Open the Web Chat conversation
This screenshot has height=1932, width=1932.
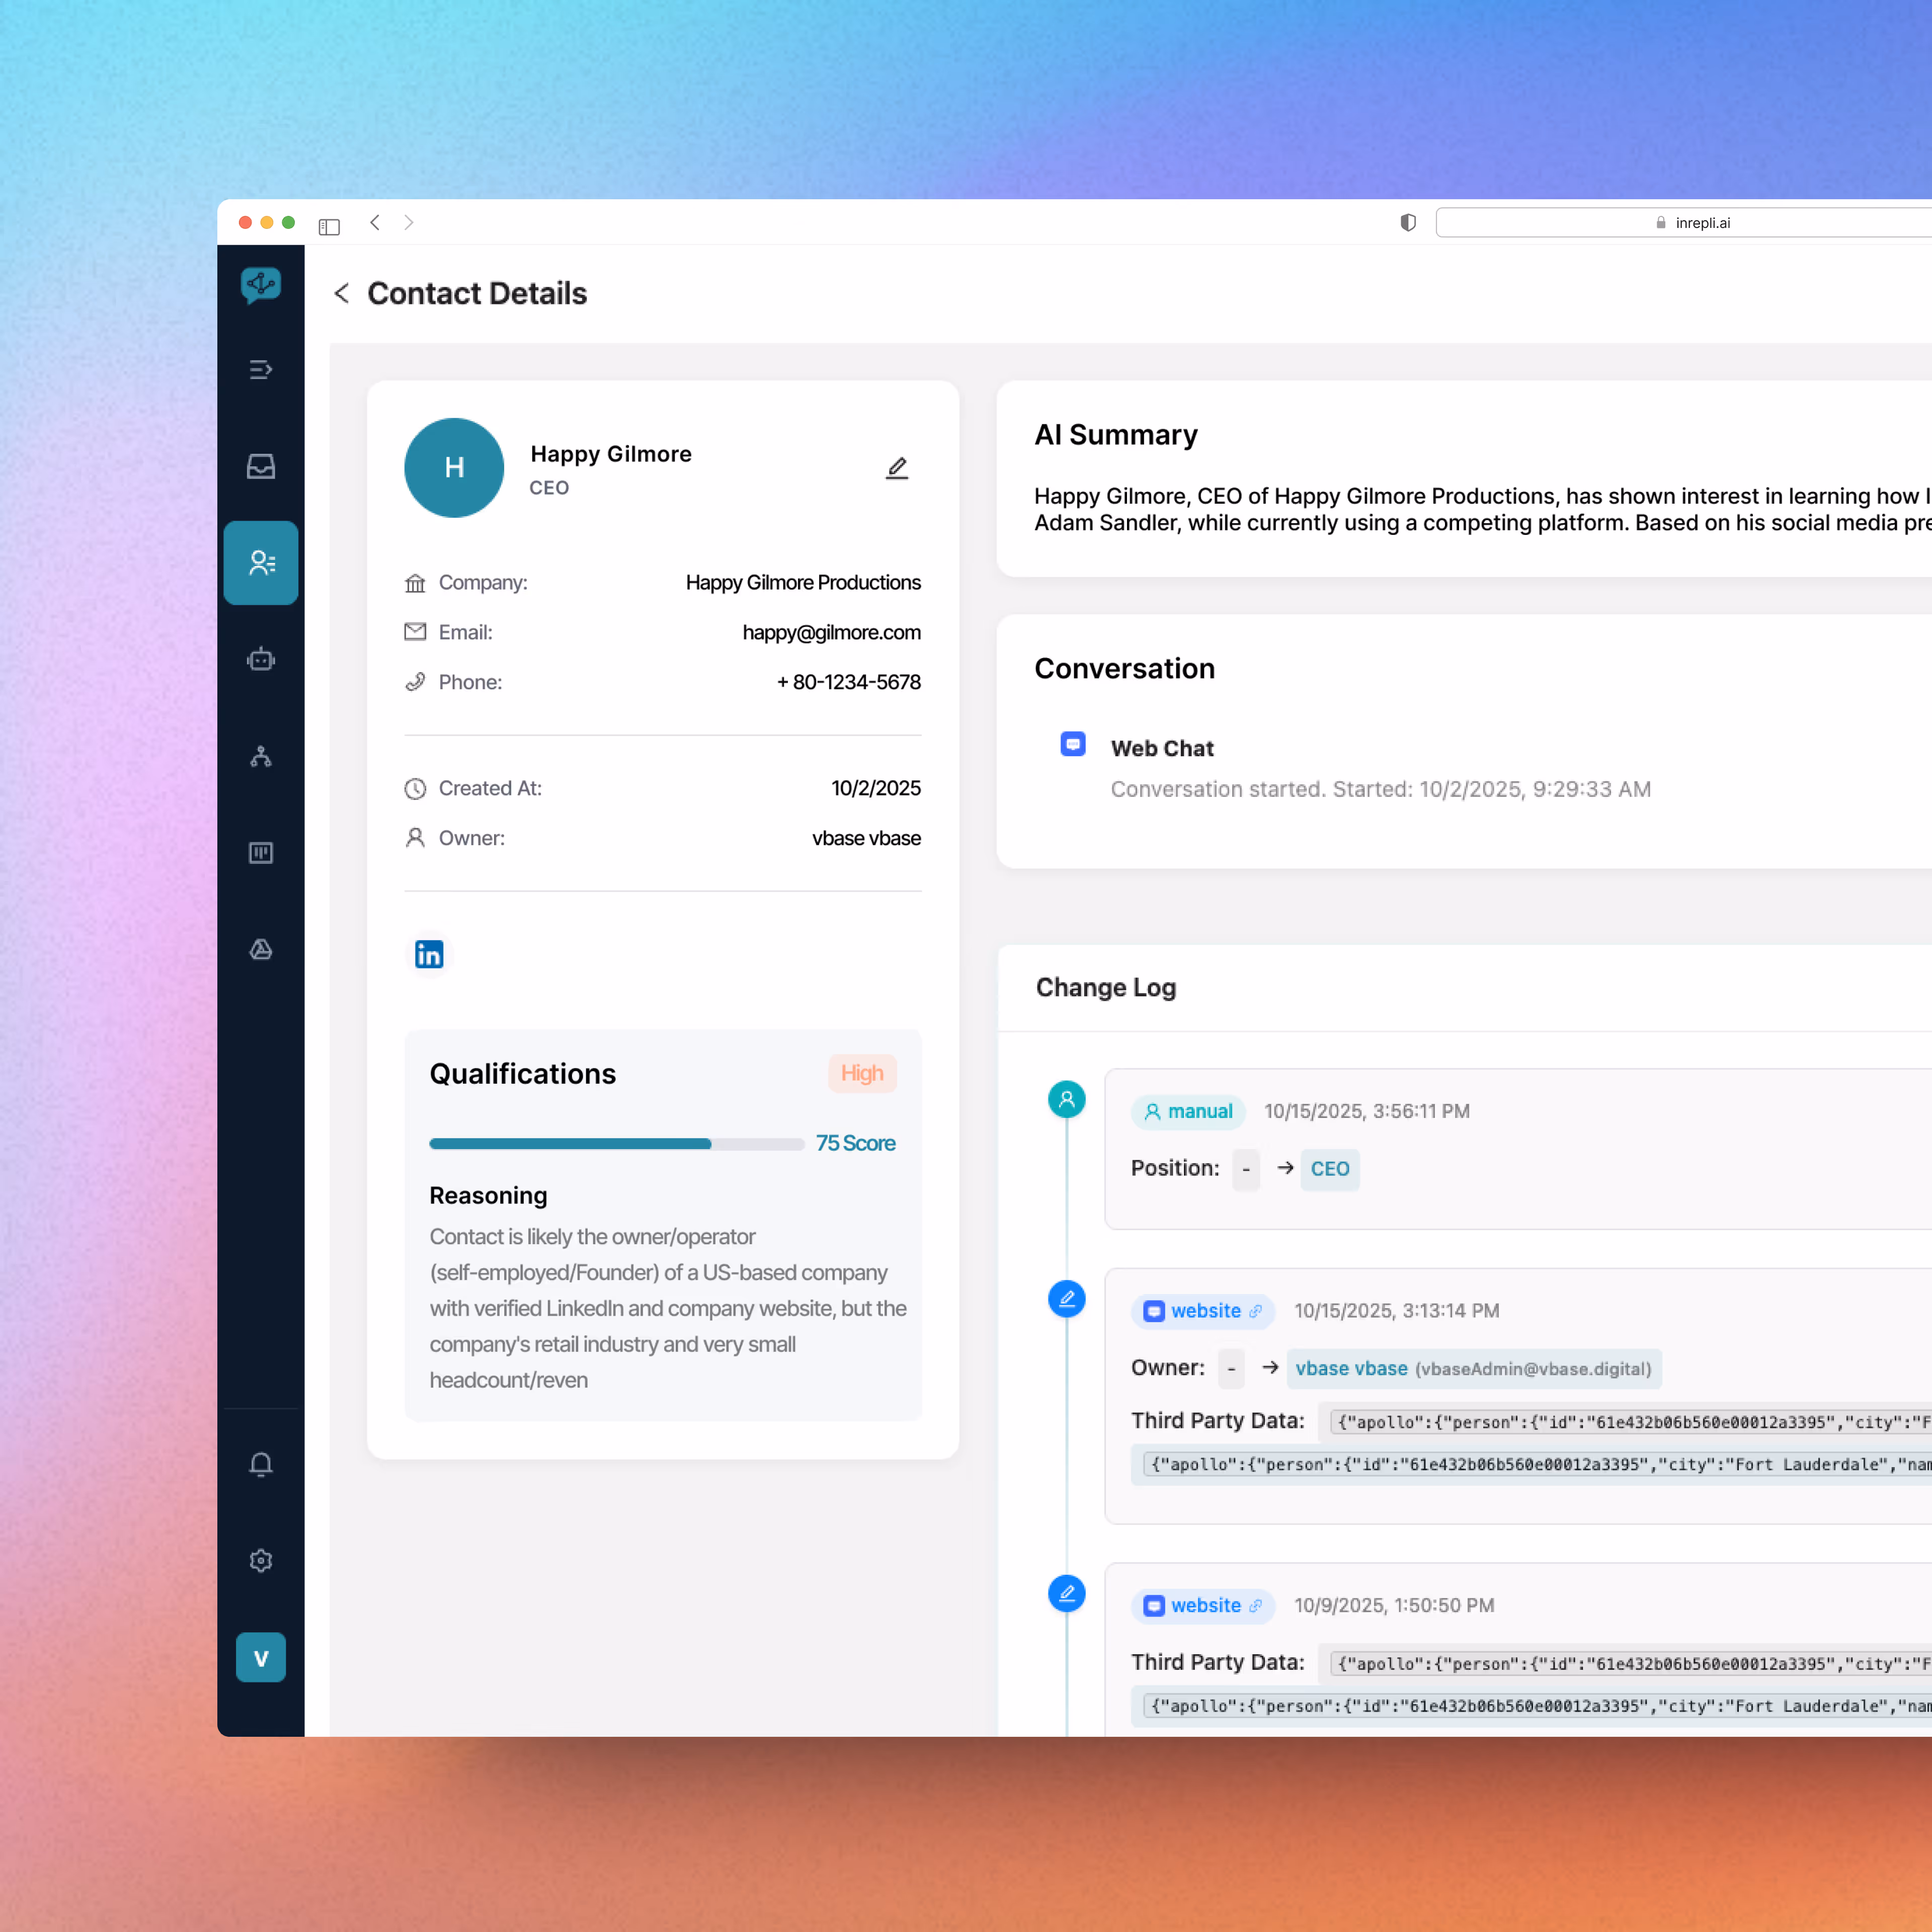tap(1162, 748)
